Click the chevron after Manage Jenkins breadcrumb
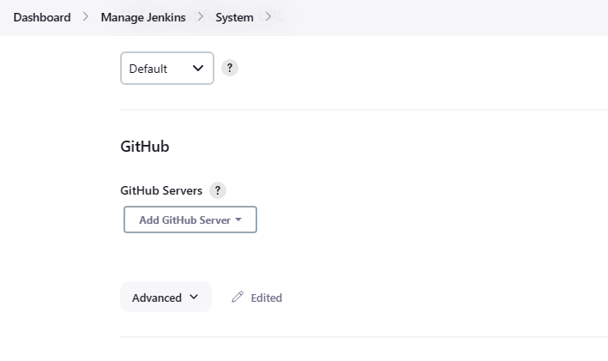The width and height of the screenshot is (608, 361). pyautogui.click(x=201, y=17)
